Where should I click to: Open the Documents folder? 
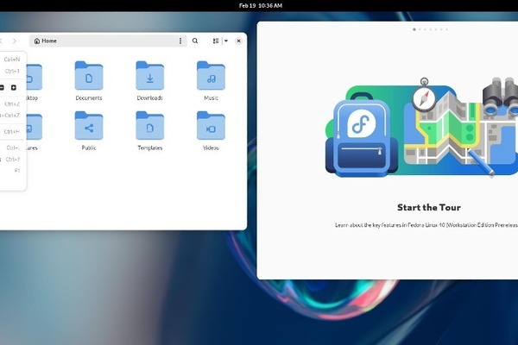click(88, 76)
